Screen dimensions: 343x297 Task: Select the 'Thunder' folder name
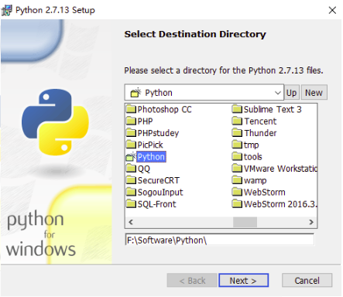pos(260,133)
